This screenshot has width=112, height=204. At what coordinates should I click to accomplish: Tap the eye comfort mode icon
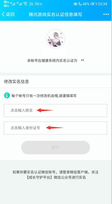(x=75, y=4)
